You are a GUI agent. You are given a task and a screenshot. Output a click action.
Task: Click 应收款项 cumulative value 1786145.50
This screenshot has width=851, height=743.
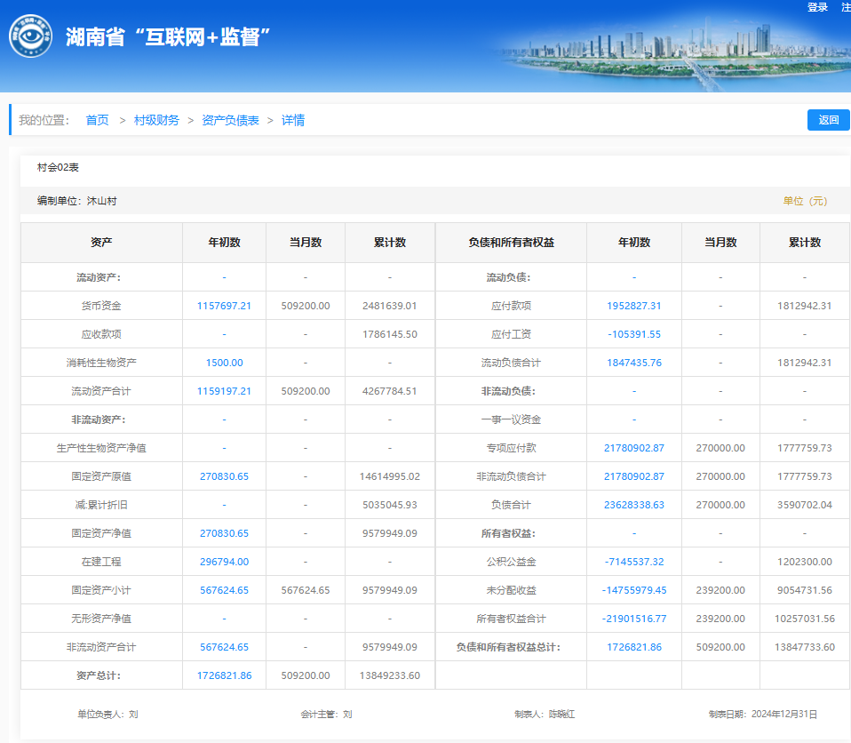point(390,334)
